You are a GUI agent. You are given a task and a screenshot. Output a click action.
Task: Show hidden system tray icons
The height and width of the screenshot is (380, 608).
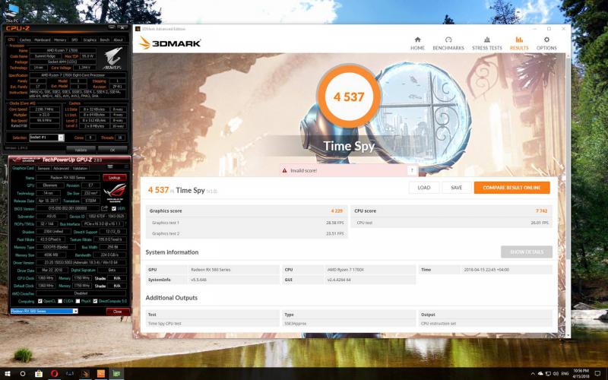click(x=531, y=374)
